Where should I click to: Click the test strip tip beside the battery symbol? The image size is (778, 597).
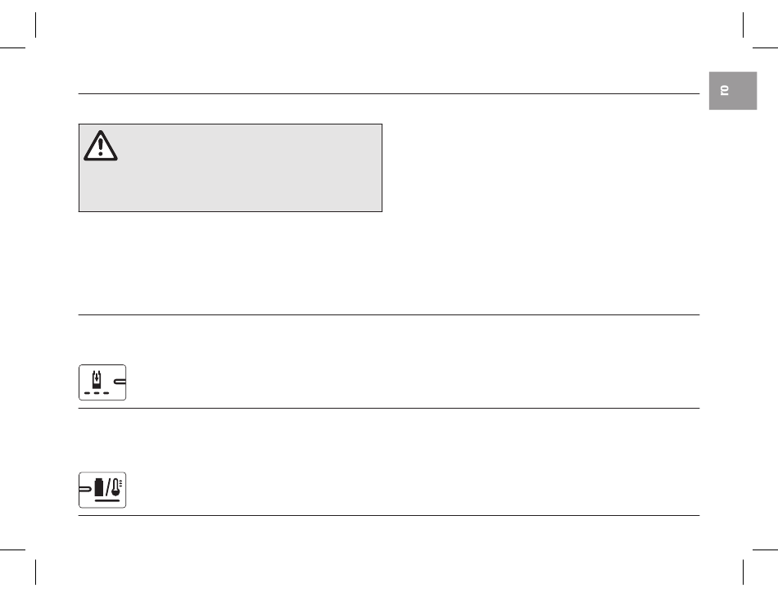pos(85,489)
